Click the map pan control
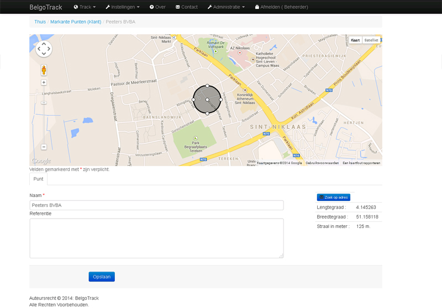Image resolution: width=442 pixels, height=308 pixels. pos(44,49)
